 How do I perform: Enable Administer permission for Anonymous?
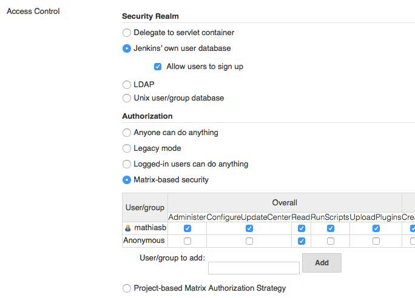tap(187, 241)
